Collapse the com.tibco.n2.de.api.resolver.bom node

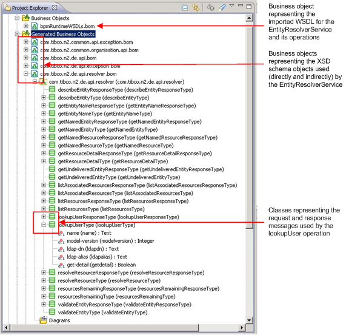tap(26, 73)
